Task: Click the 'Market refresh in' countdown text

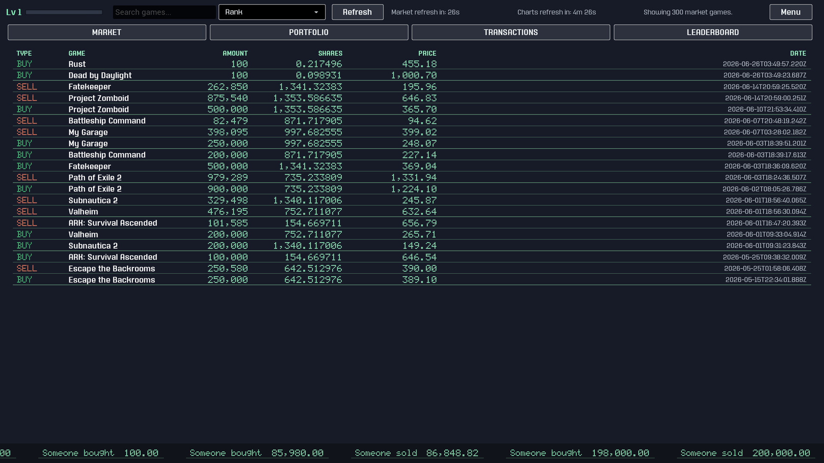Action: click(425, 12)
